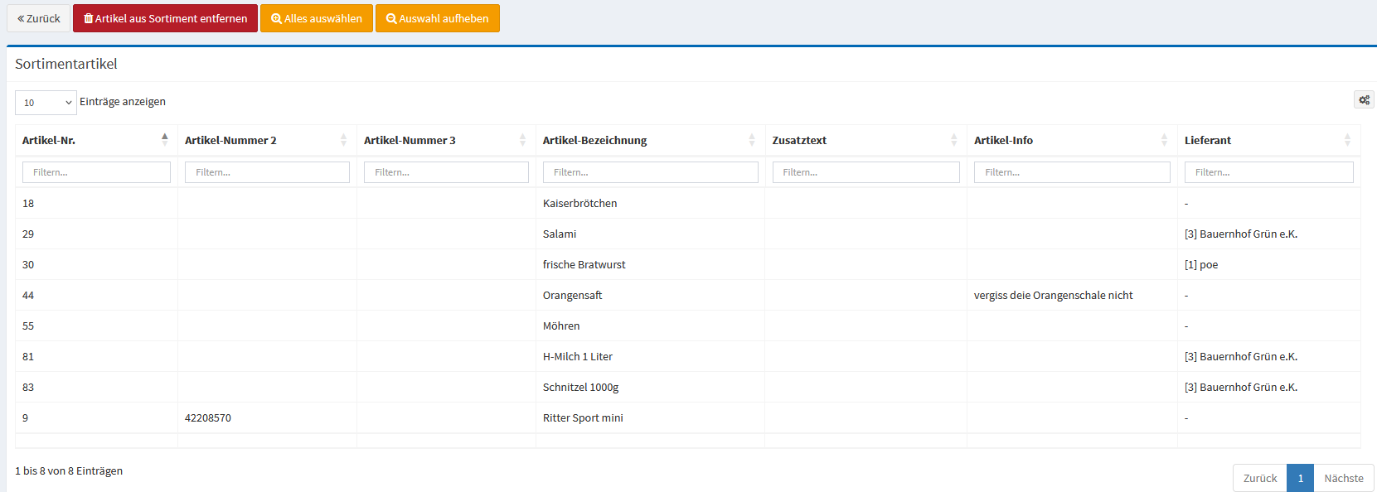Sort by Lieferant column arrows

point(1346,140)
